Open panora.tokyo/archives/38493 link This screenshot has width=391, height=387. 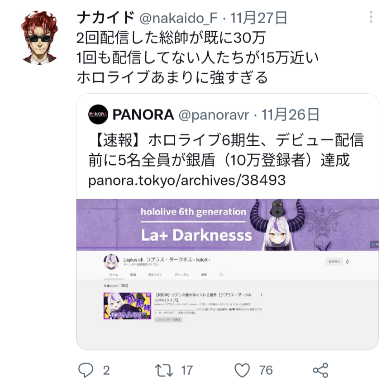point(187,180)
